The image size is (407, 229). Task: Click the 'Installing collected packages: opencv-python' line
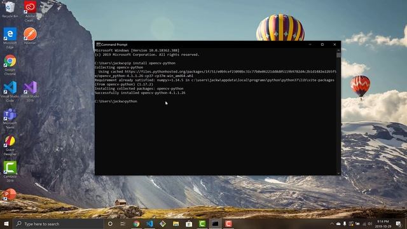139,88
